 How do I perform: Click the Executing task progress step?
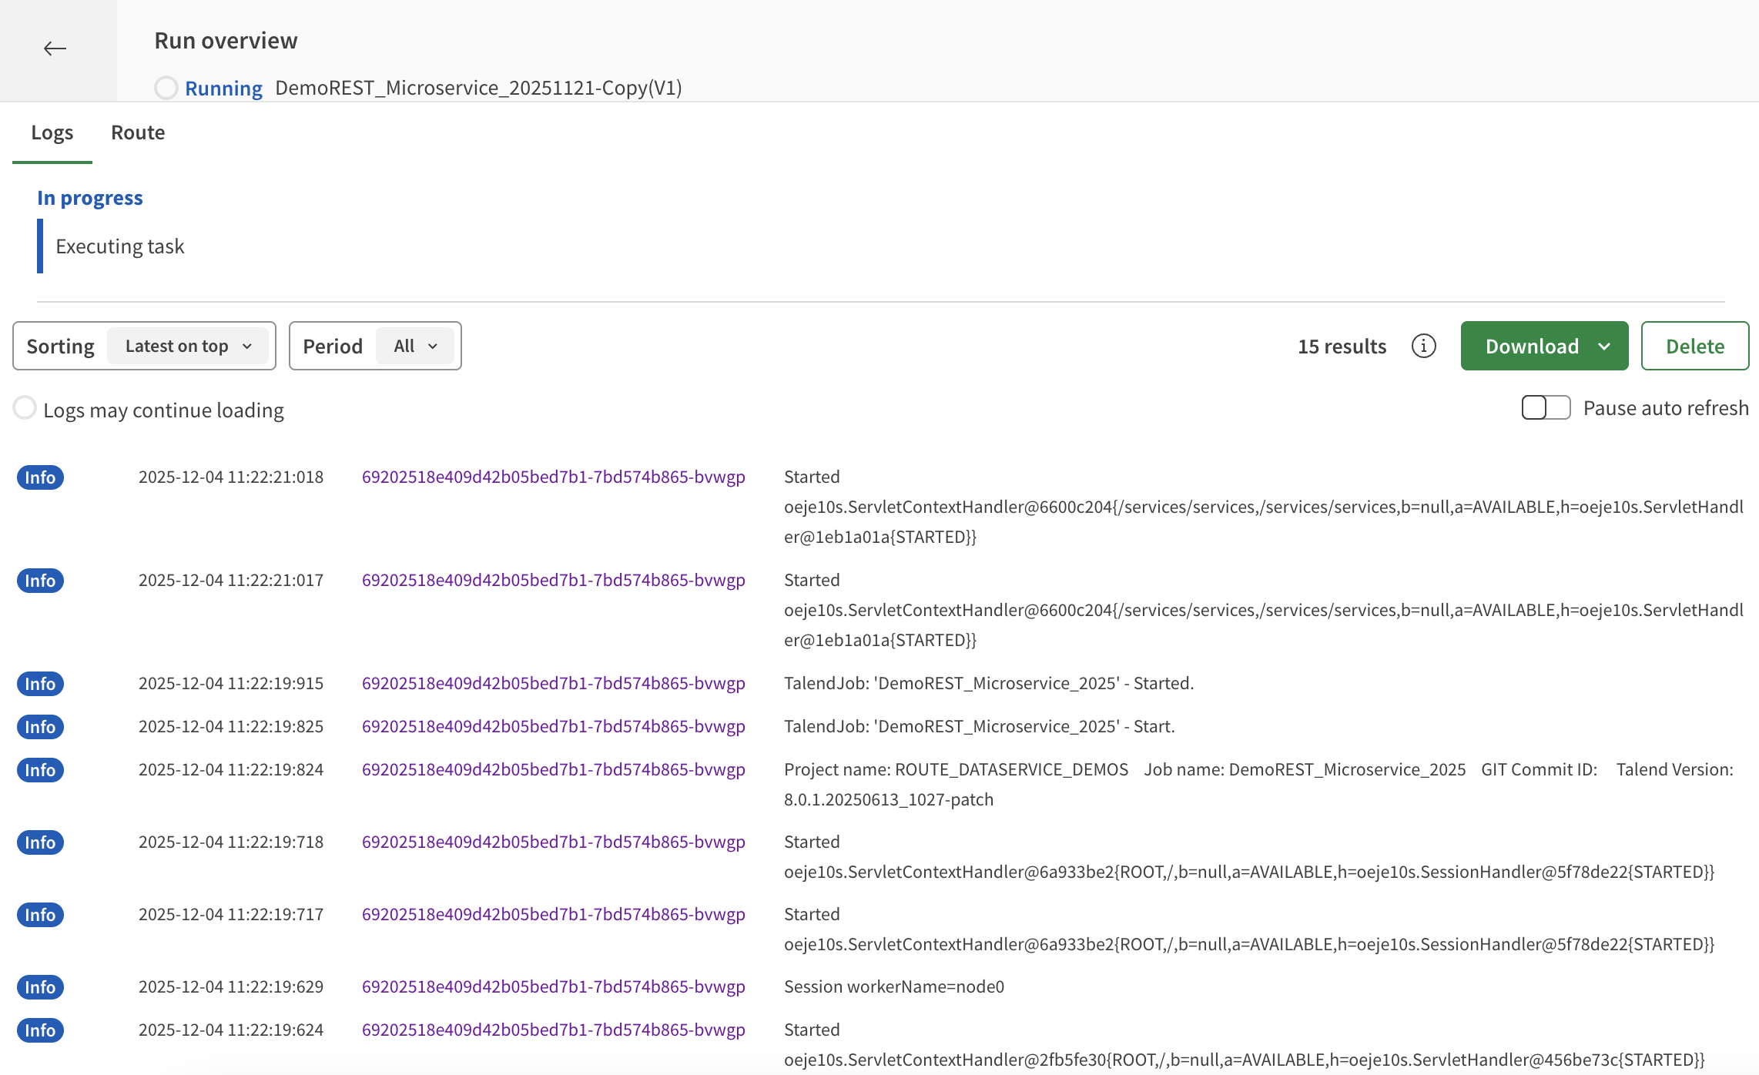(x=119, y=246)
